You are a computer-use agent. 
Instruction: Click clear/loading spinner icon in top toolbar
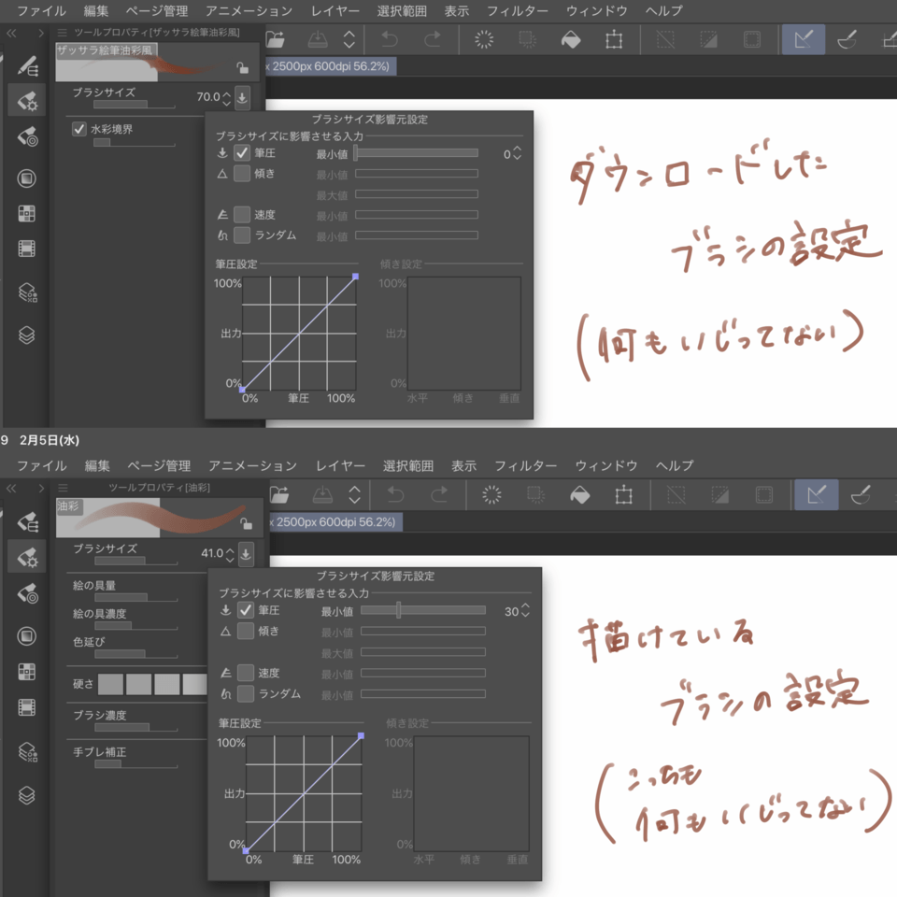tap(484, 39)
